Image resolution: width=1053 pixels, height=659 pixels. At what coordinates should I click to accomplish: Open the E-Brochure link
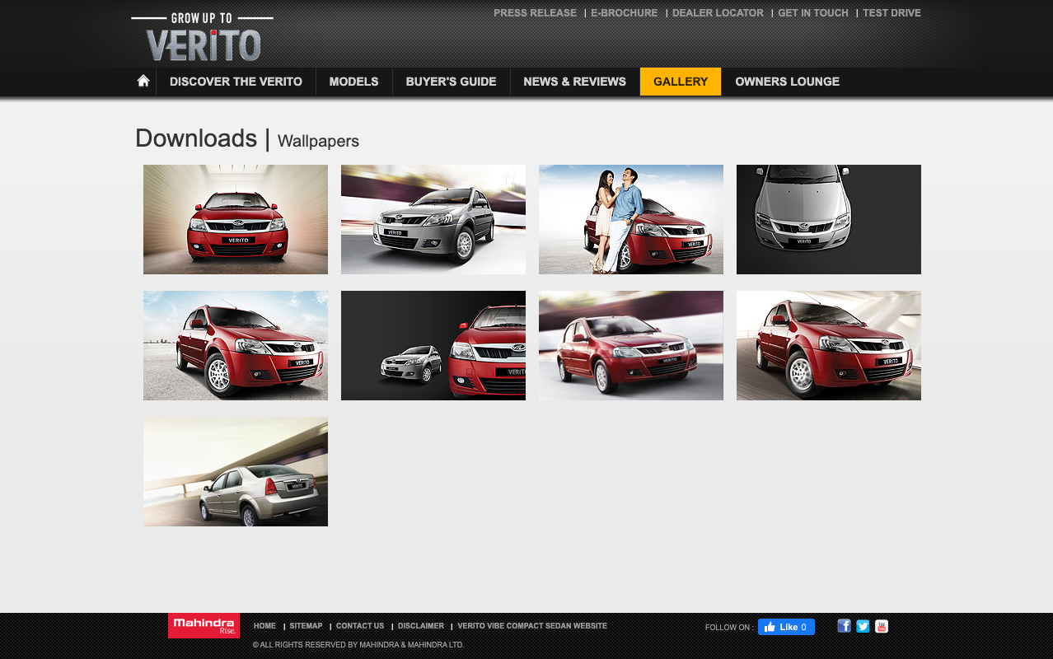pos(624,13)
